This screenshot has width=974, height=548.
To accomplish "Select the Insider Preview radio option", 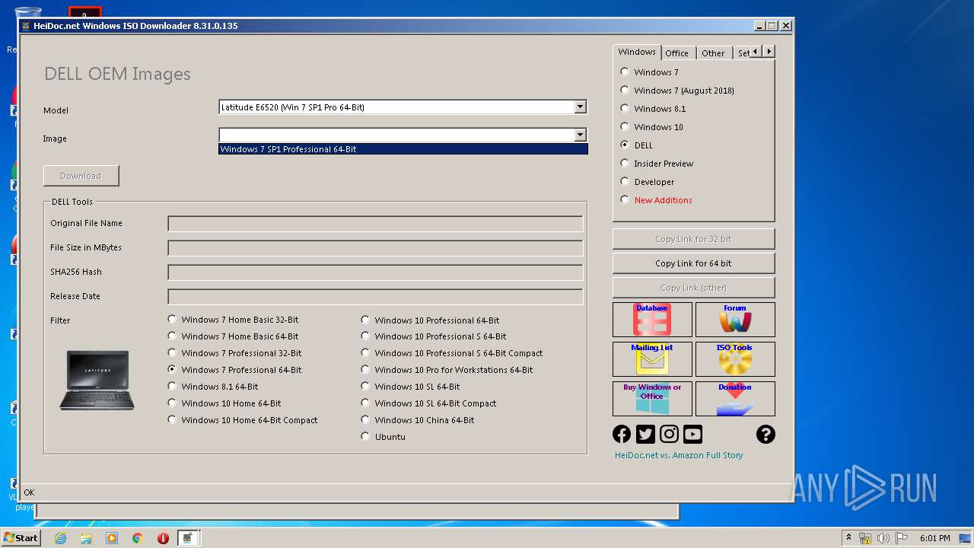I will (657, 164).
